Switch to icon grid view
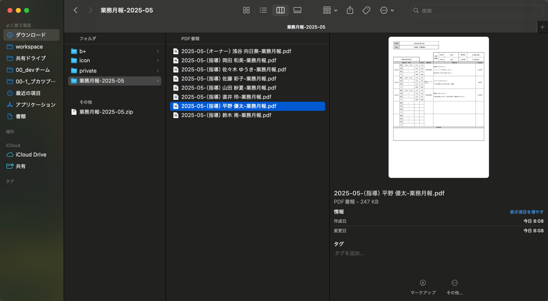The height and width of the screenshot is (301, 548). tap(246, 10)
